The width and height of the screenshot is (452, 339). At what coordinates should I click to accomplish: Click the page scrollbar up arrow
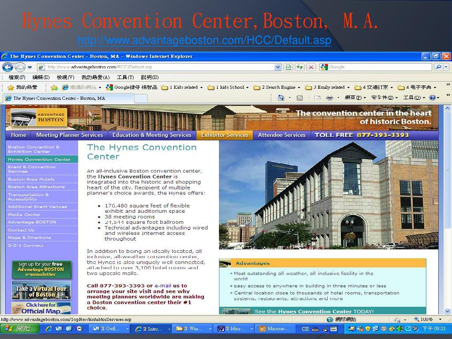click(x=448, y=109)
